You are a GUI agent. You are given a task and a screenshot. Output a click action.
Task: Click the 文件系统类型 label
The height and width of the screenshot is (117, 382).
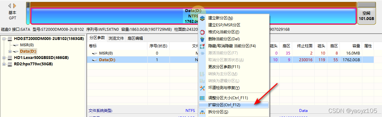[x=101, y=111]
